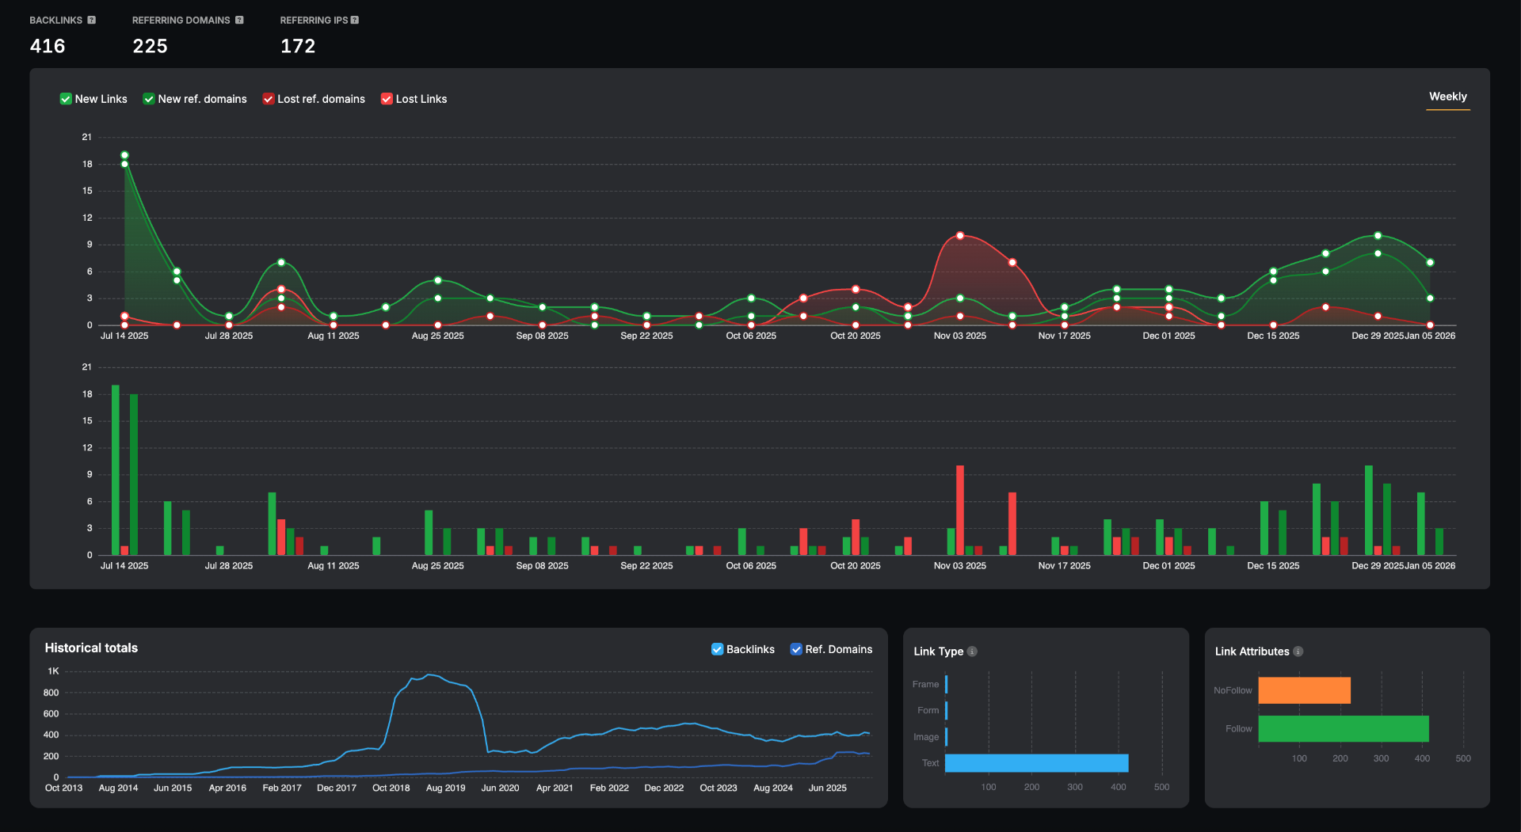The height and width of the screenshot is (832, 1521).
Task: Disable the Lost ref. domains series
Action: click(269, 99)
